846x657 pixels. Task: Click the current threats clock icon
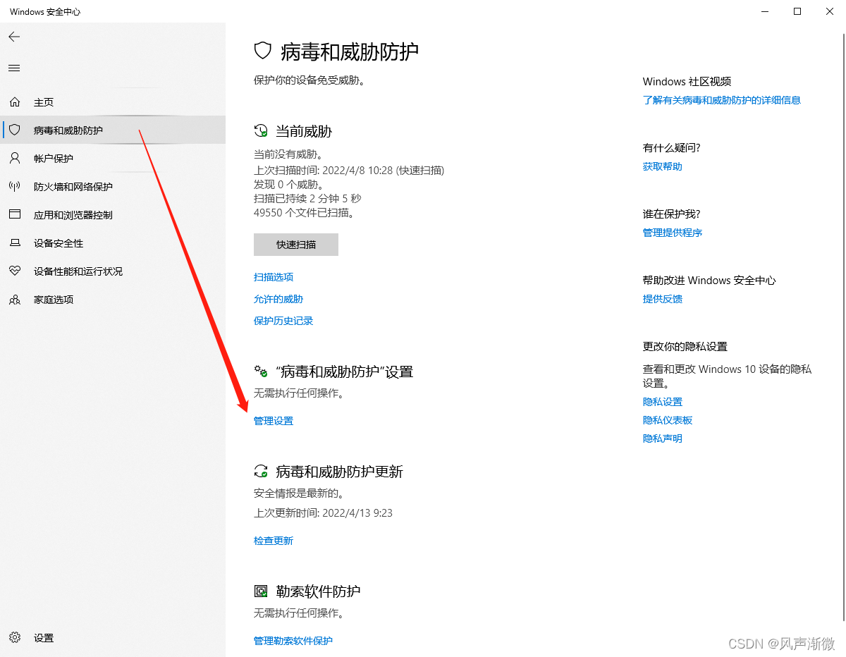(x=261, y=131)
